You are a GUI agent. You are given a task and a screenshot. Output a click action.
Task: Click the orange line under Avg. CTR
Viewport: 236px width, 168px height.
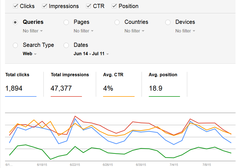click(119, 96)
